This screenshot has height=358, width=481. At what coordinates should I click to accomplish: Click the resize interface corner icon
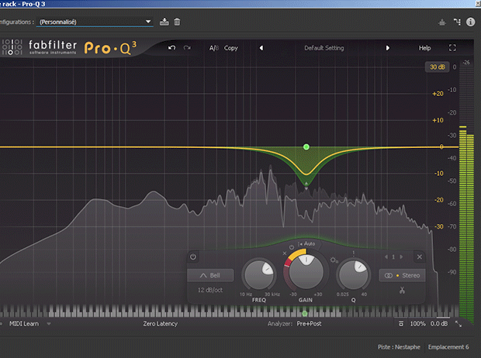(459, 324)
